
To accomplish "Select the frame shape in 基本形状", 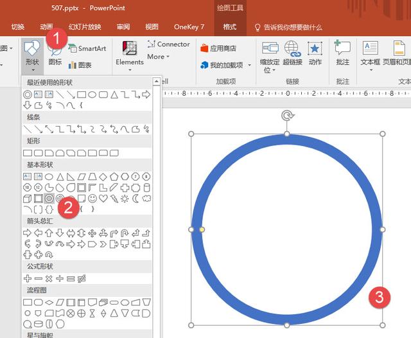I will [x=82, y=188].
